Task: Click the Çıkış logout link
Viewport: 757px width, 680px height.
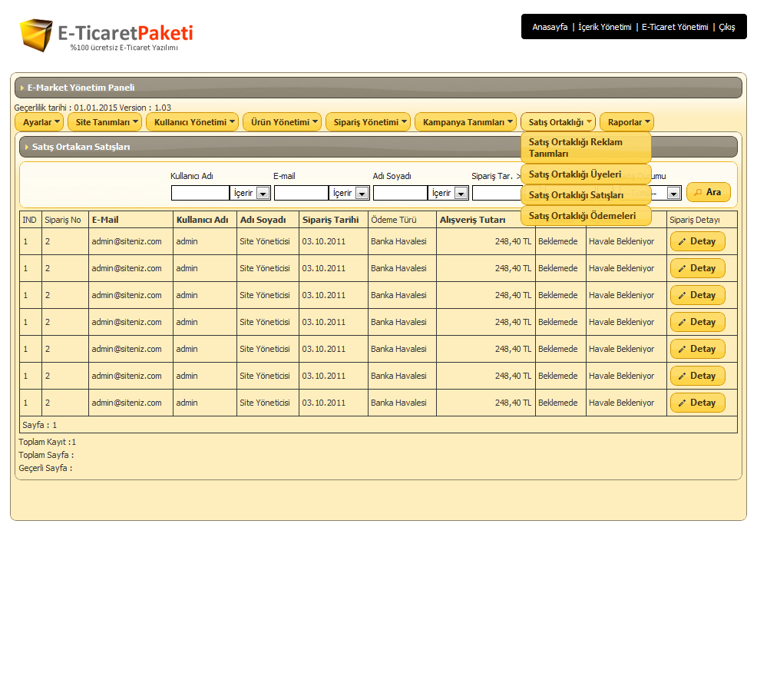Action: [726, 27]
